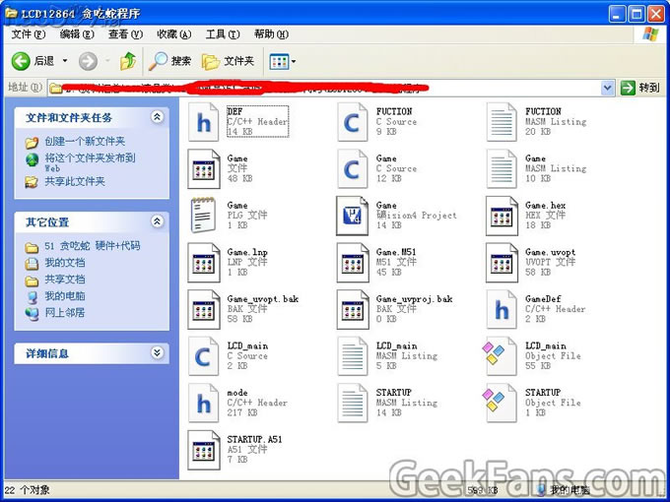Collapse the Other Places panel
Image resolution: width=670 pixels, height=502 pixels.
(x=158, y=222)
